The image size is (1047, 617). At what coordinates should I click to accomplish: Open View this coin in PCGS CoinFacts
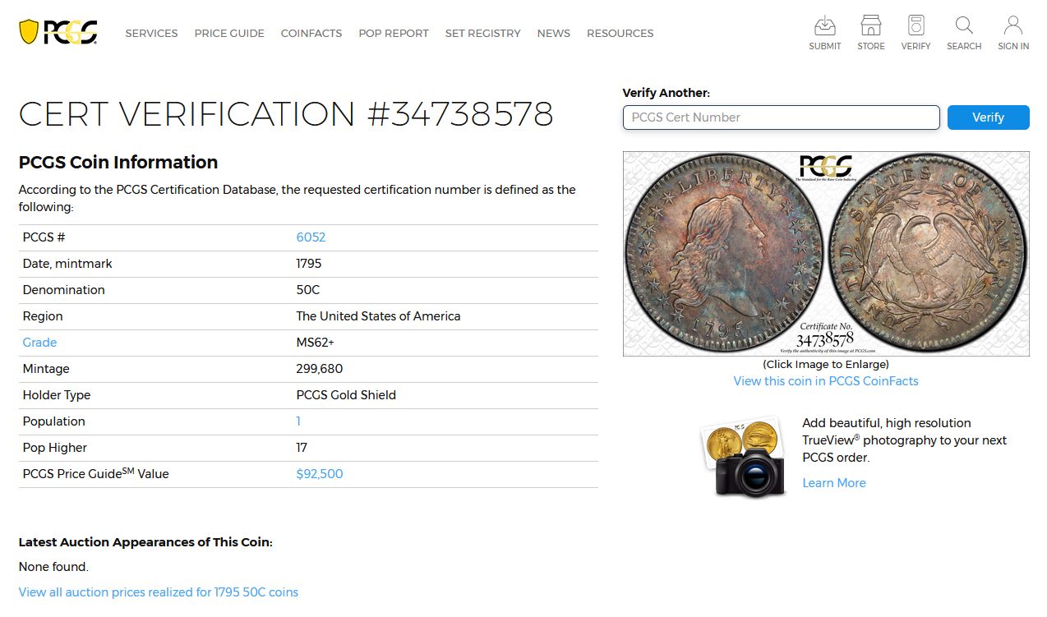(x=826, y=381)
